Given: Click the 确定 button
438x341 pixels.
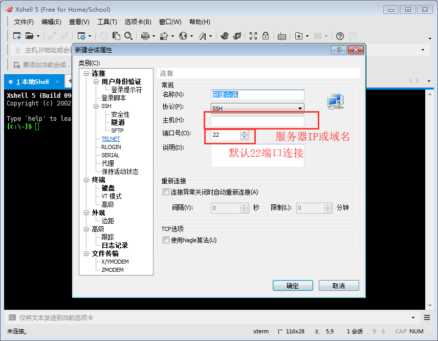Looking at the screenshot, I should (293, 286).
